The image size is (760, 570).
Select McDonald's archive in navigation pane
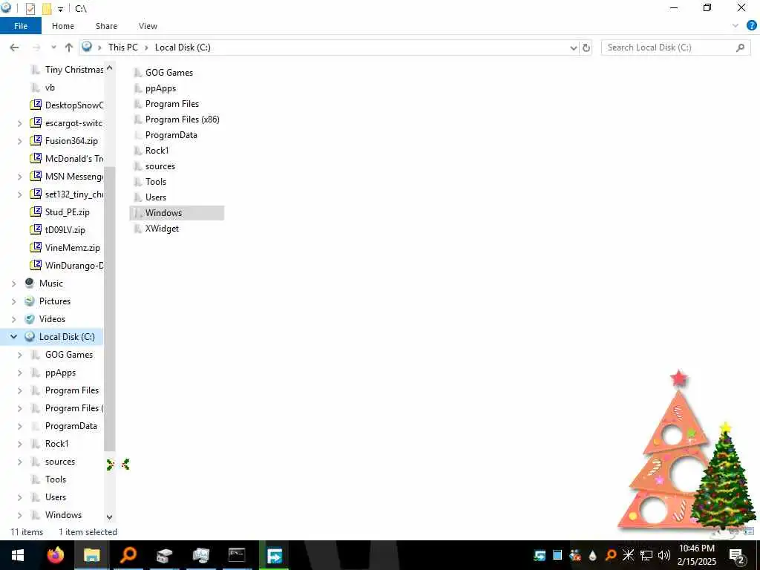tap(74, 159)
